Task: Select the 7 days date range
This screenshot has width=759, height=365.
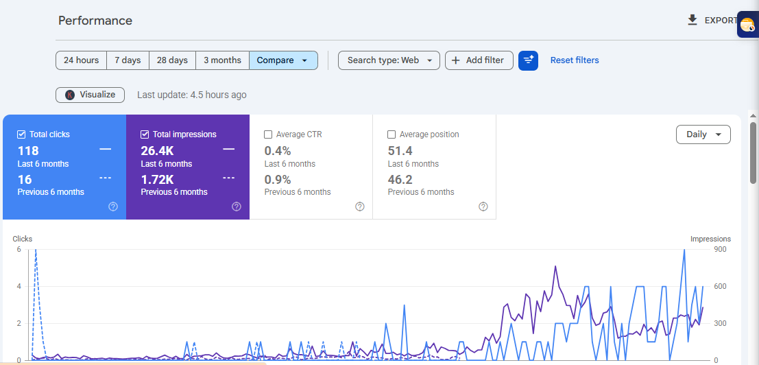Action: [128, 60]
